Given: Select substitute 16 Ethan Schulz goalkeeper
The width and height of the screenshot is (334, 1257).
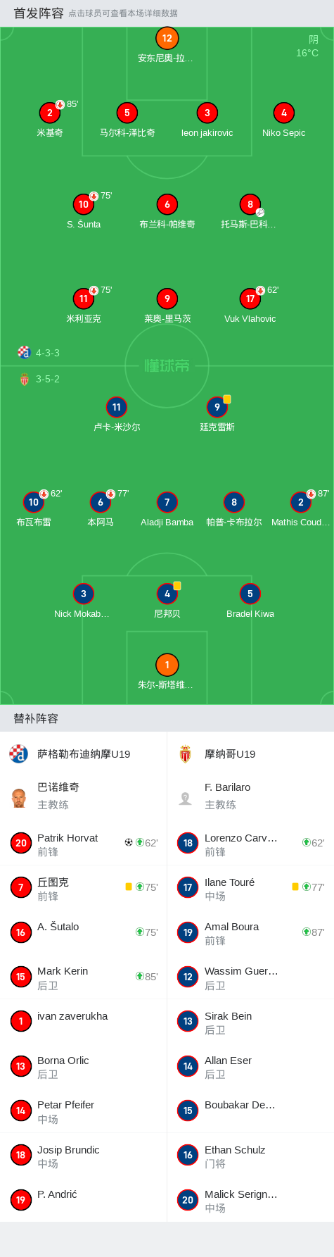Looking at the screenshot, I should pos(250,1155).
